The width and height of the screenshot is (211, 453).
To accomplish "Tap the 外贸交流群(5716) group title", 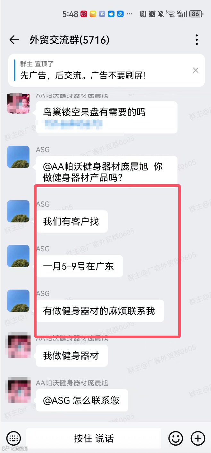I will [70, 40].
